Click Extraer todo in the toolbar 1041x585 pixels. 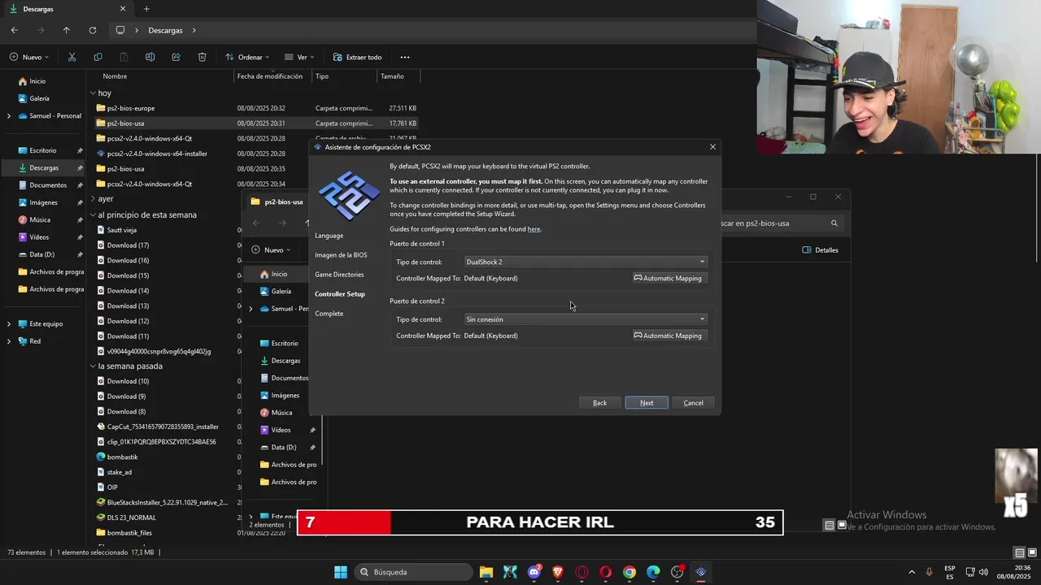tap(357, 57)
